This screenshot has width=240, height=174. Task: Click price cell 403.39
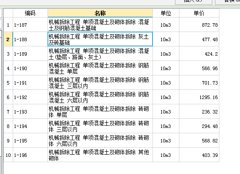tap(199, 155)
